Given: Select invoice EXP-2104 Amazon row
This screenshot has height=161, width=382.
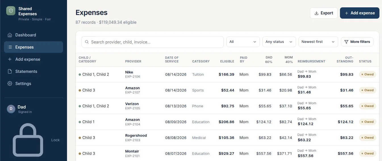Looking at the screenshot, I should point(227,122).
